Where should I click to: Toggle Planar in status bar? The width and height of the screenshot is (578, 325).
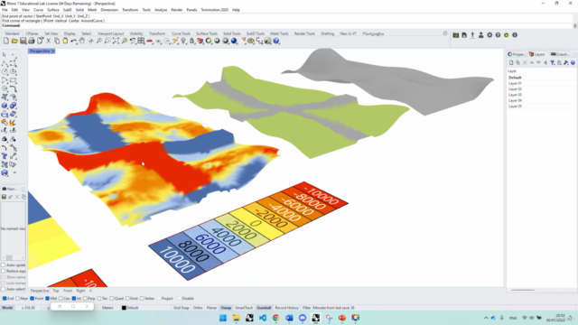point(211,308)
